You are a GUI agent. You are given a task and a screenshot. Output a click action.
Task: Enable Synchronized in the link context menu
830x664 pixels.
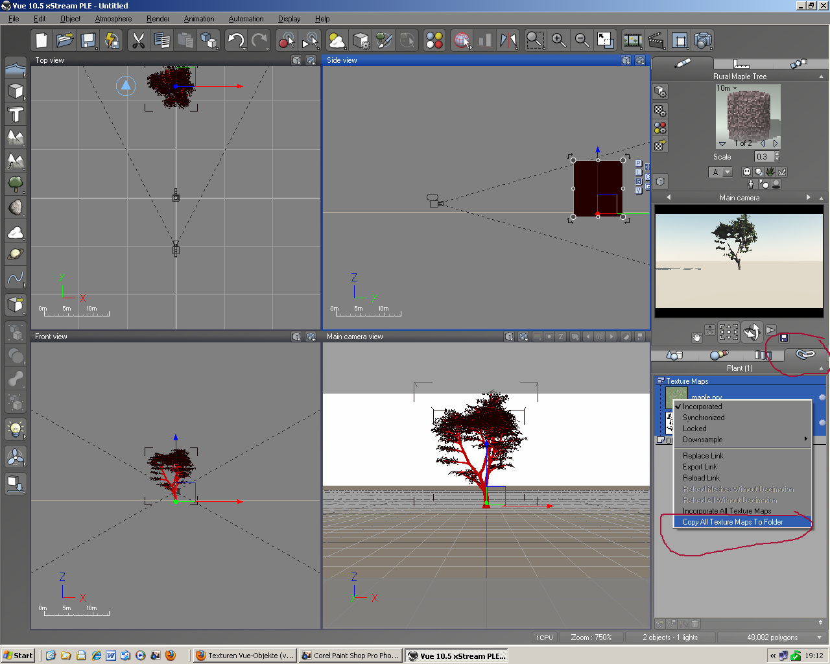click(x=704, y=418)
